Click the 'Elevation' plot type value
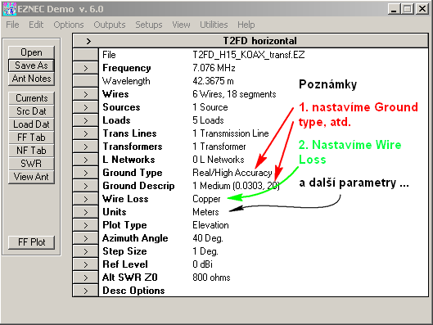433x325 pixels. [210, 225]
